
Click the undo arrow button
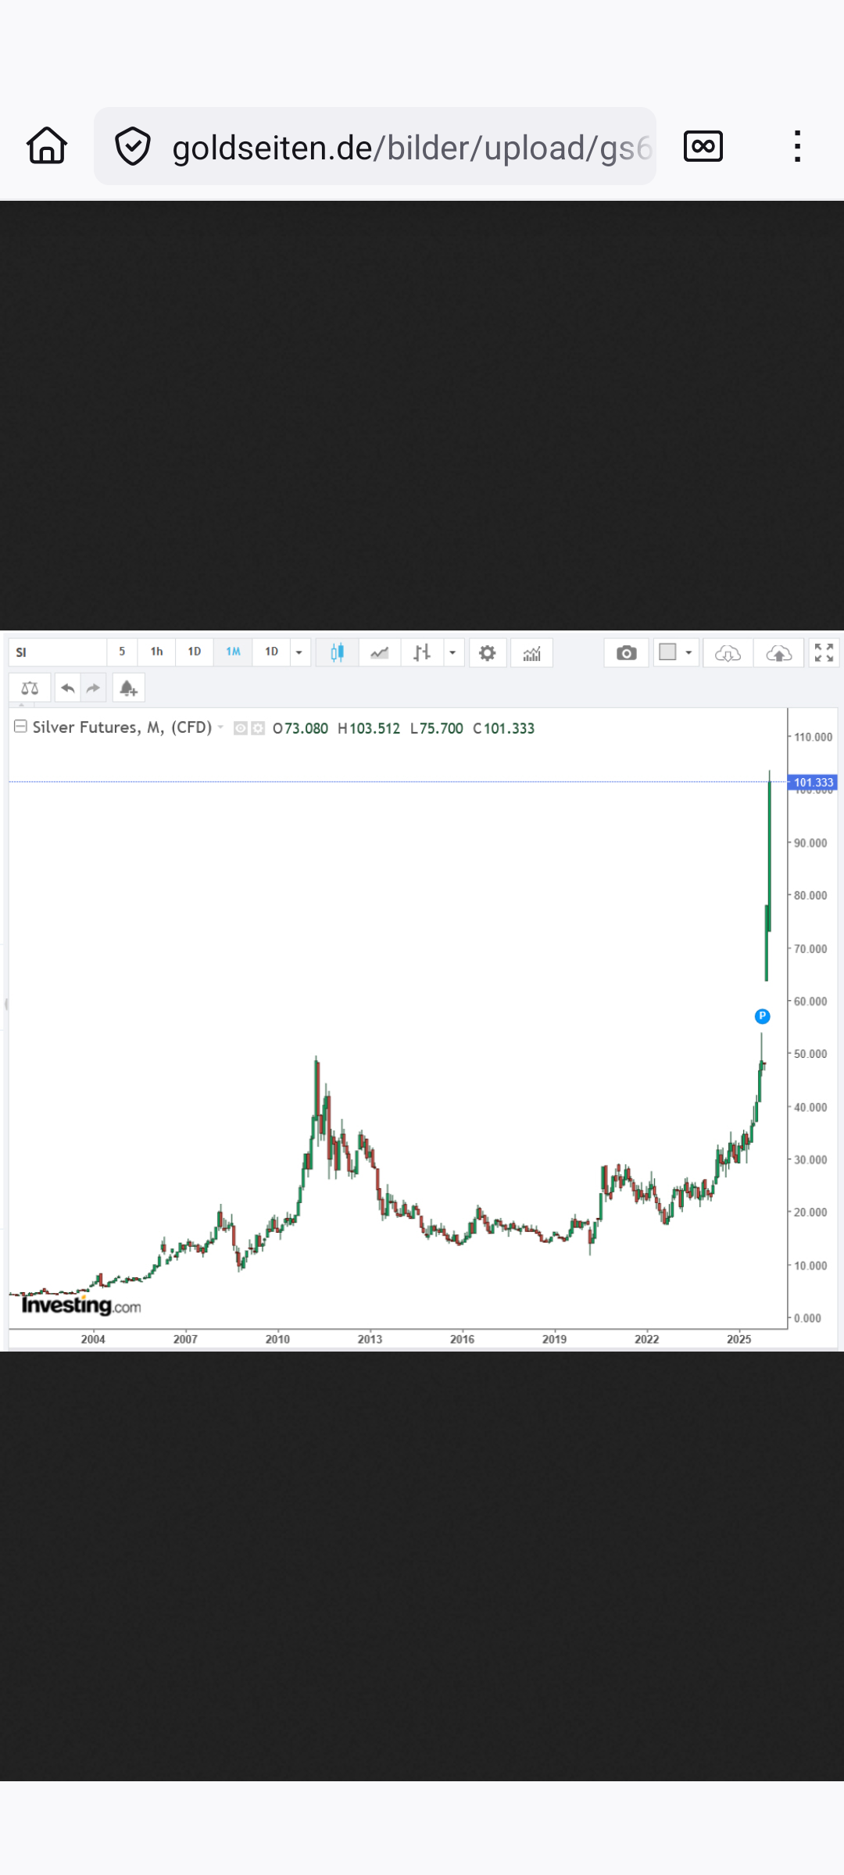(x=68, y=688)
